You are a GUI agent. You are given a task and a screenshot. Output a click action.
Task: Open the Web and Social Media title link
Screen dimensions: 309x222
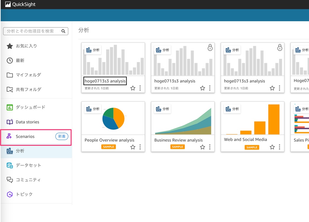[246, 140]
